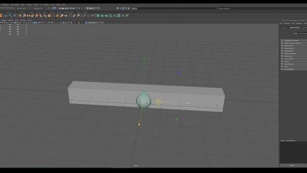
Task: Toggle Snap to points icon
Action: click(7, 9)
